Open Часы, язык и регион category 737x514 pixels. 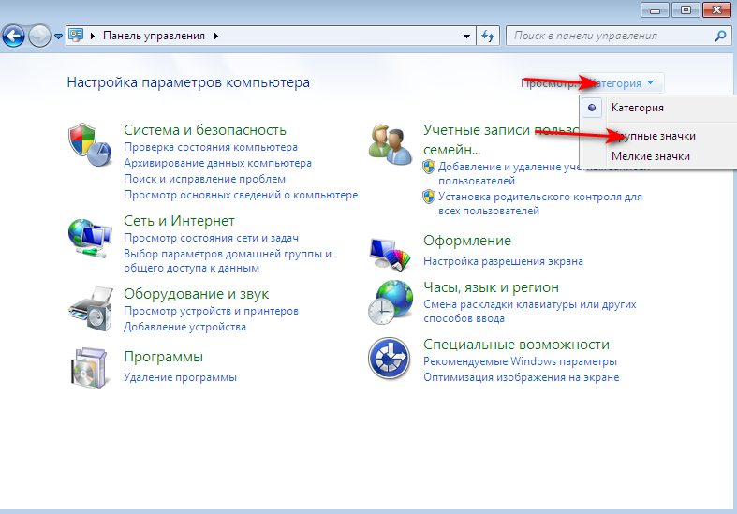(x=491, y=287)
